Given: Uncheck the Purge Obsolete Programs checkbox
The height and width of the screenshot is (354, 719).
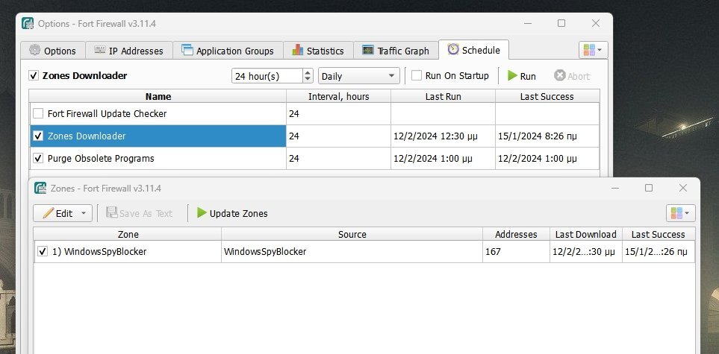Looking at the screenshot, I should pyautogui.click(x=39, y=159).
